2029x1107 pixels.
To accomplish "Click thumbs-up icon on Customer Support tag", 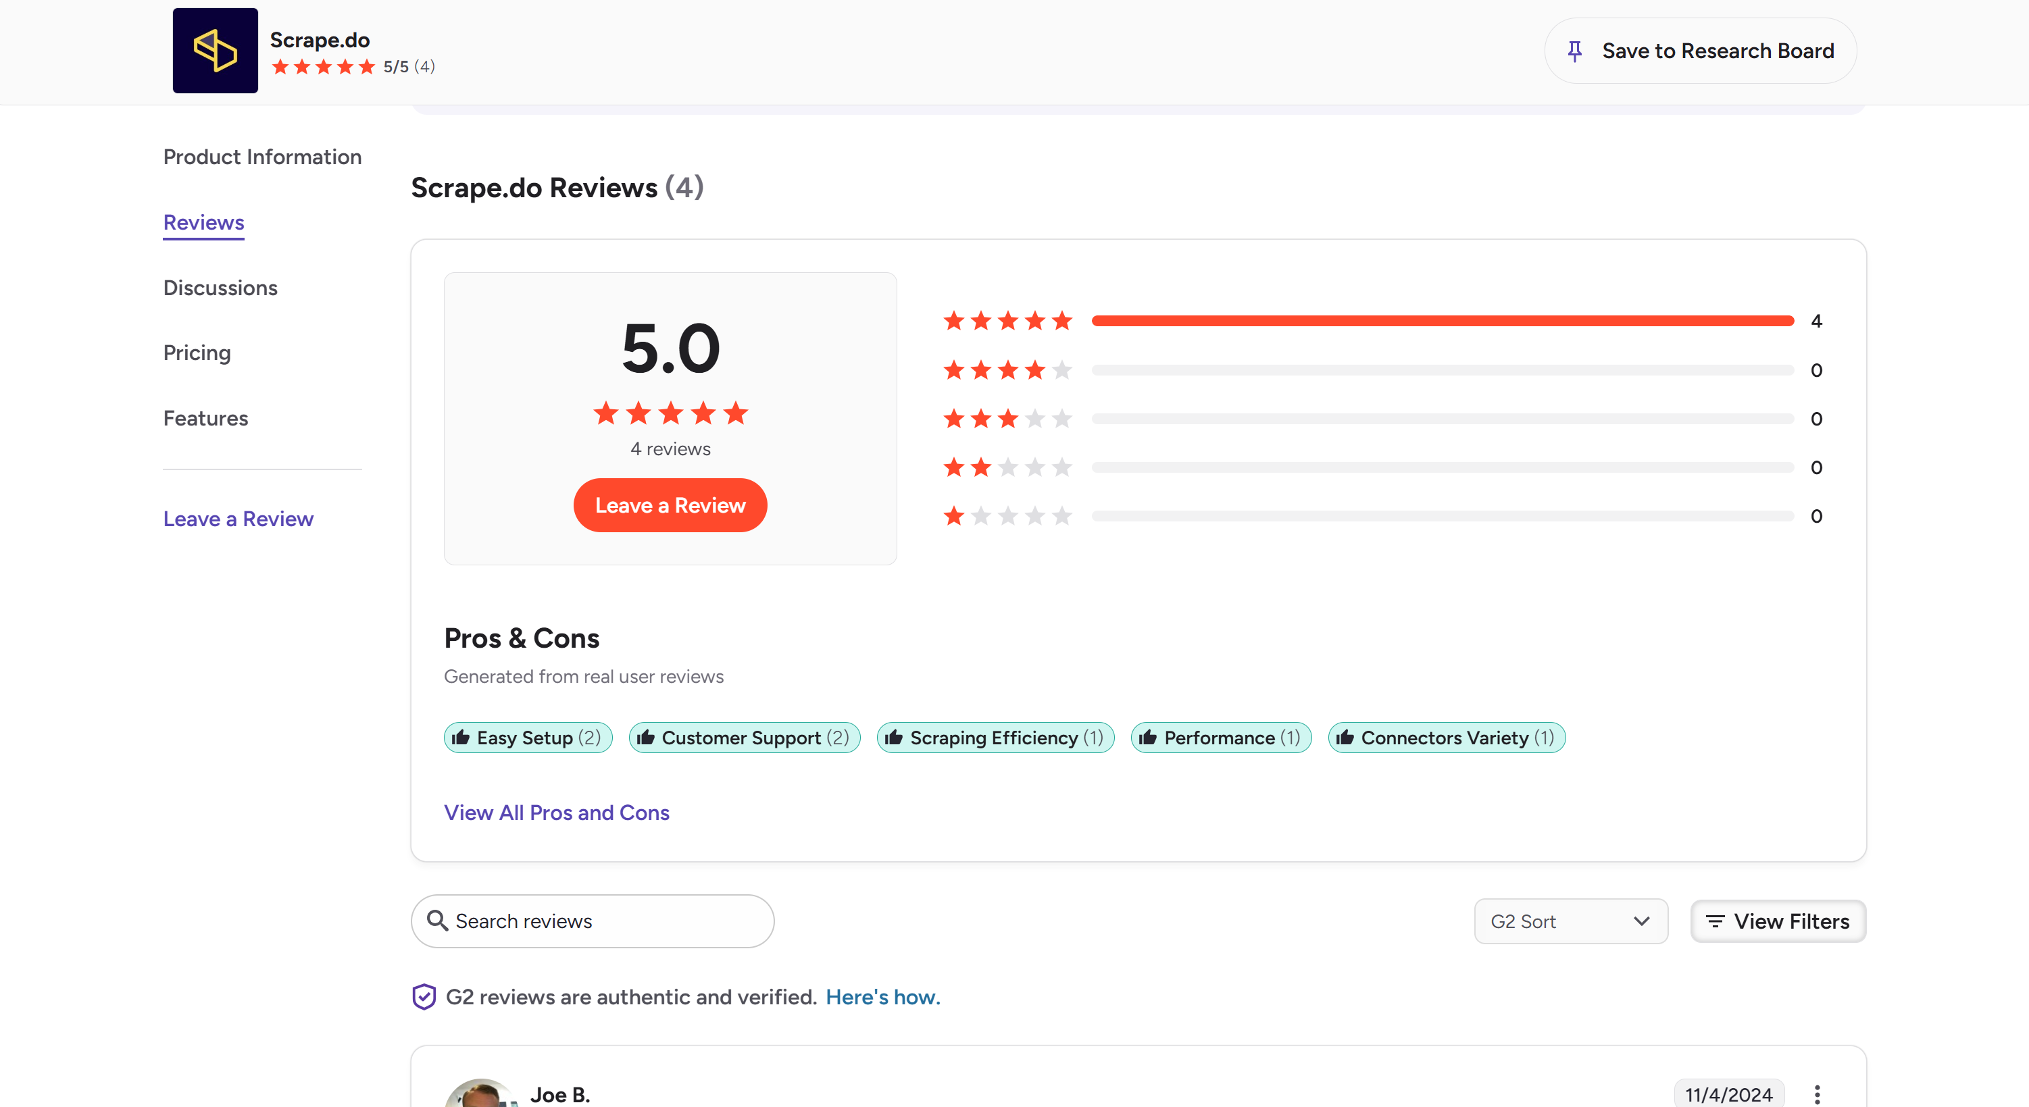I will pyautogui.click(x=646, y=737).
